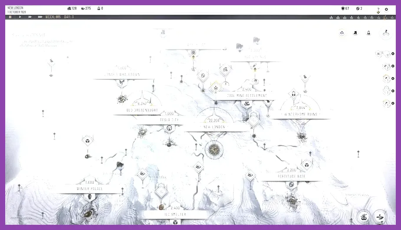Click the temperature forecast timeline bar
The height and width of the screenshot is (230, 401).
click(362, 17)
